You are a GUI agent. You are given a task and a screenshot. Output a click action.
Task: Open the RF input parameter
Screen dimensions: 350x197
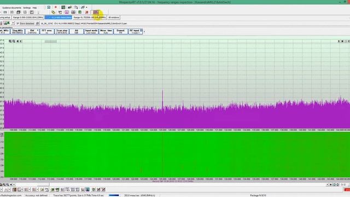(x=136, y=32)
